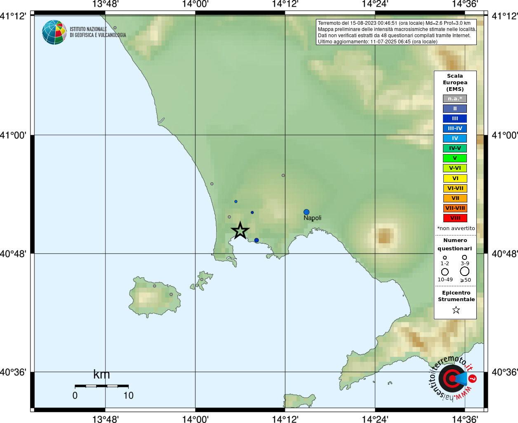
Task: Click the ≥50 questionnaires circle in the legend
Action: (465, 271)
